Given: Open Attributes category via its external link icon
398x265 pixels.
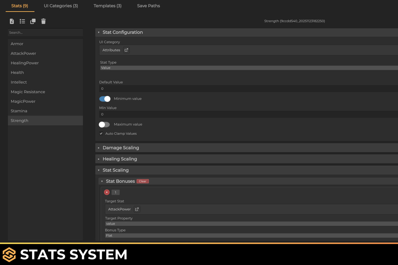Looking at the screenshot, I should coord(126,50).
